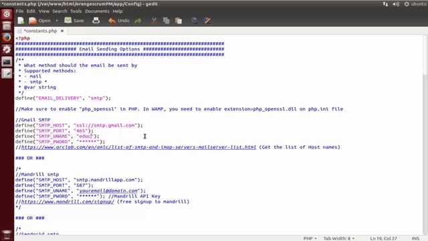Open the sound volume indicator
Image resolution: width=428 pixels, height=241 pixels.
pyautogui.click(x=396, y=4)
